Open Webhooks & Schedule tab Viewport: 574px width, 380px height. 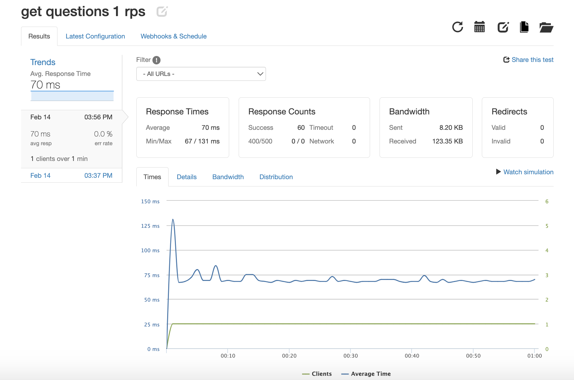coord(173,36)
